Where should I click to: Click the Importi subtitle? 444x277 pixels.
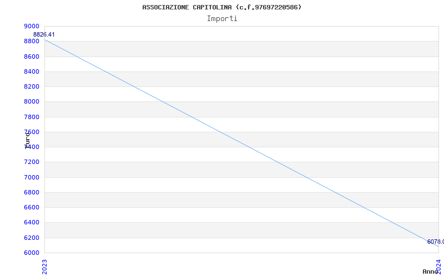click(222, 19)
